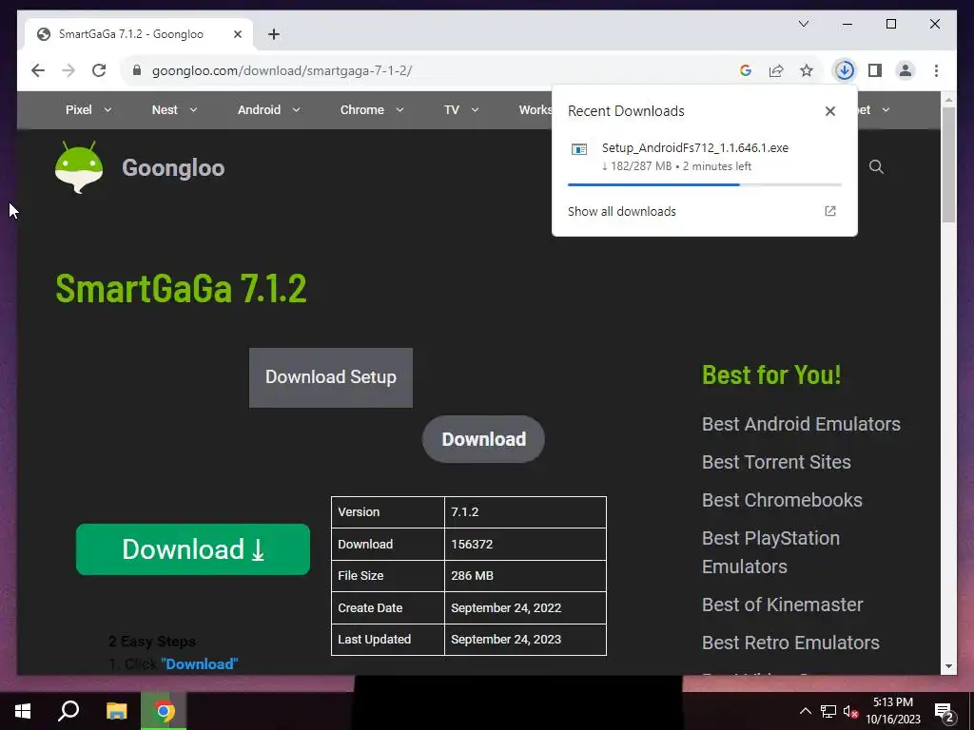Open the Windows Start menu
Screen dimensions: 974x730
point(23,711)
